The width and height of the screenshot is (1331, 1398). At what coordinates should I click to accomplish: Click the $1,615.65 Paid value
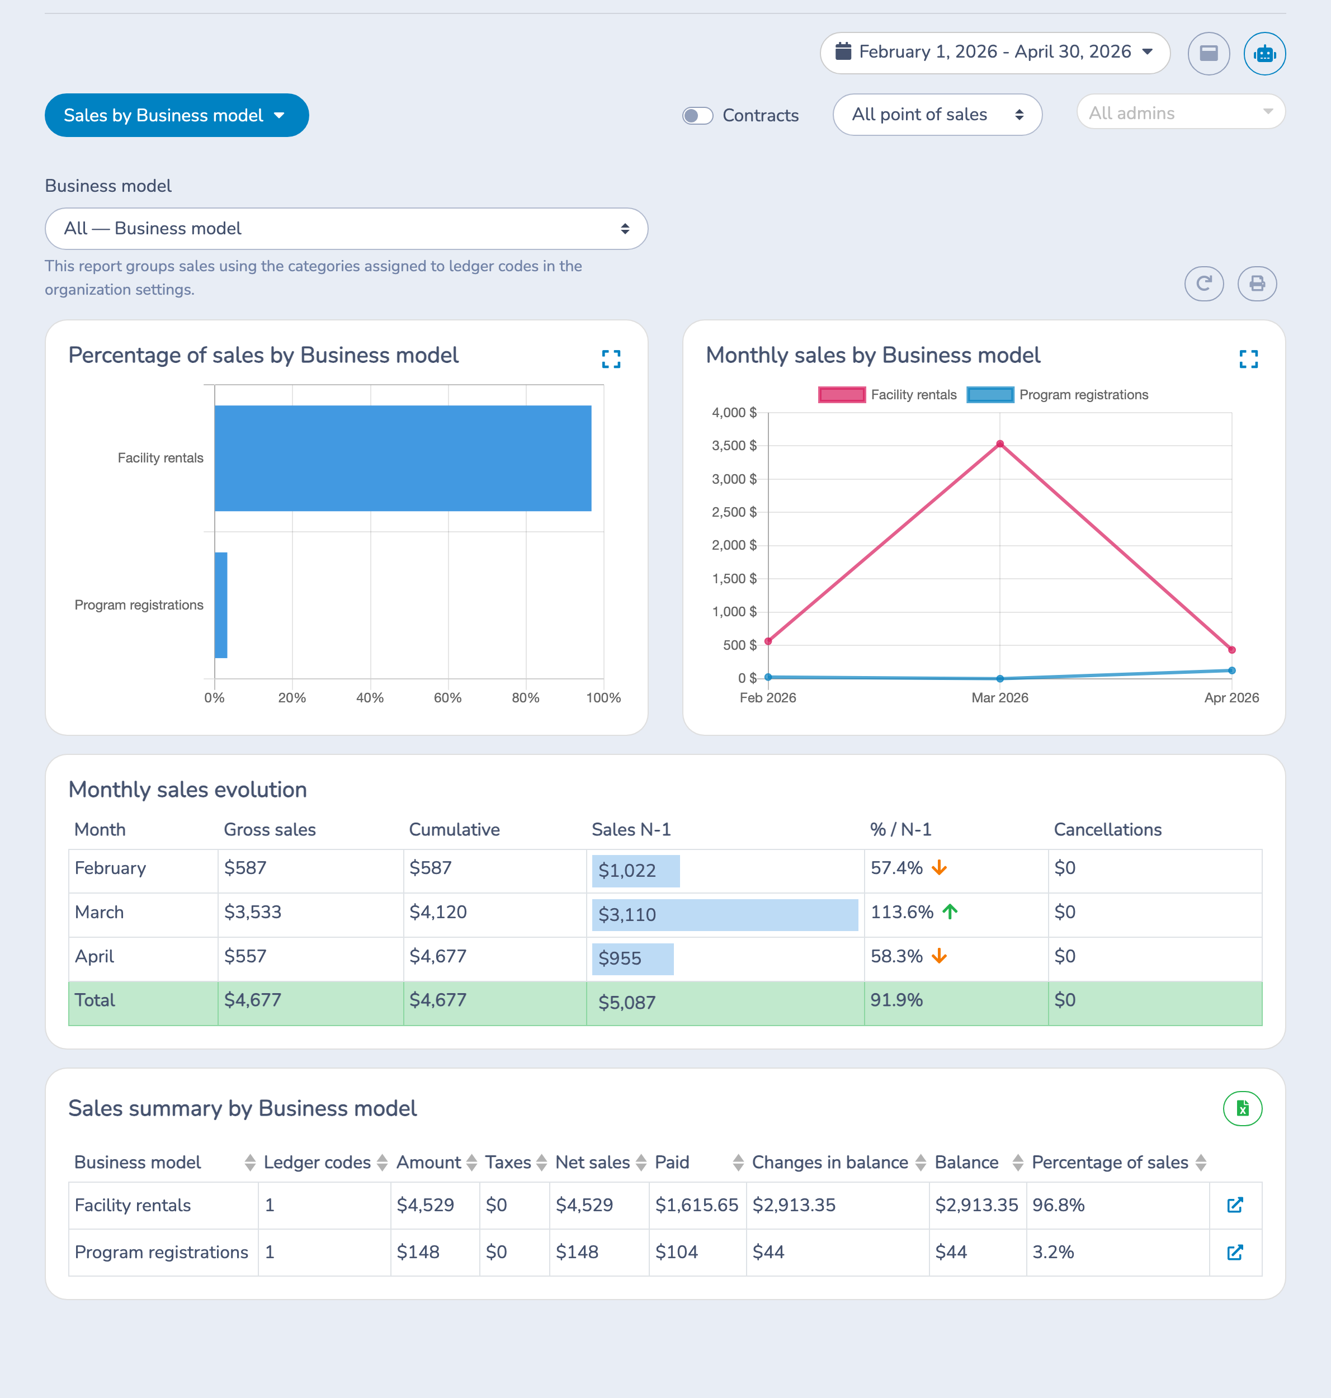pyautogui.click(x=697, y=1205)
